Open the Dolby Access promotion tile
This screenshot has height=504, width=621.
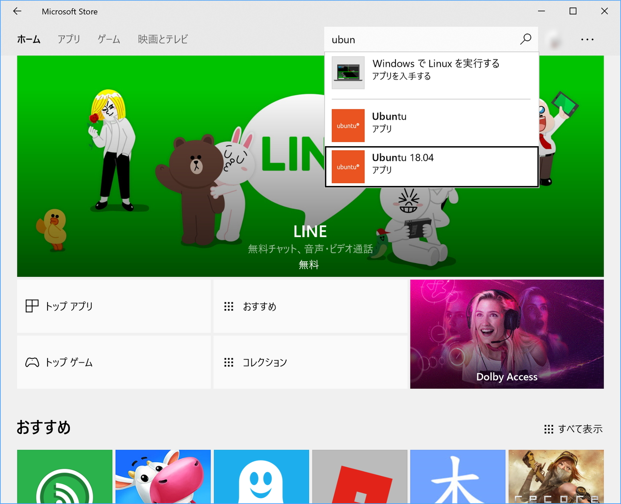[x=507, y=334]
